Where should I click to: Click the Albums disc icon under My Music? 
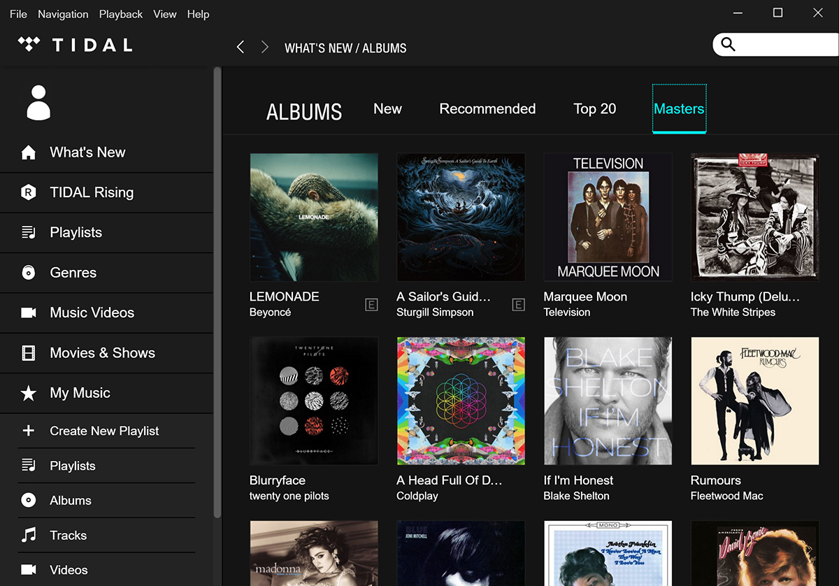pyautogui.click(x=29, y=501)
